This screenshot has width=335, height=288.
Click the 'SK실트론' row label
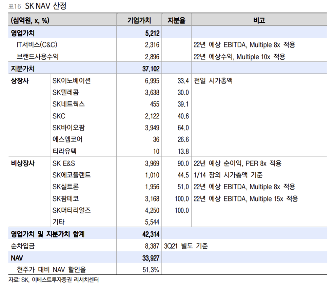65,187
